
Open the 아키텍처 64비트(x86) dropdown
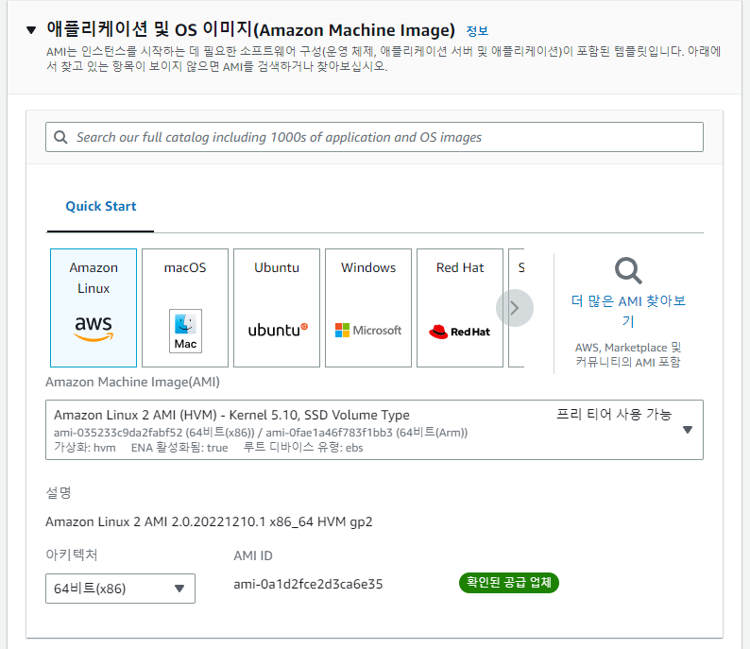[x=121, y=589]
